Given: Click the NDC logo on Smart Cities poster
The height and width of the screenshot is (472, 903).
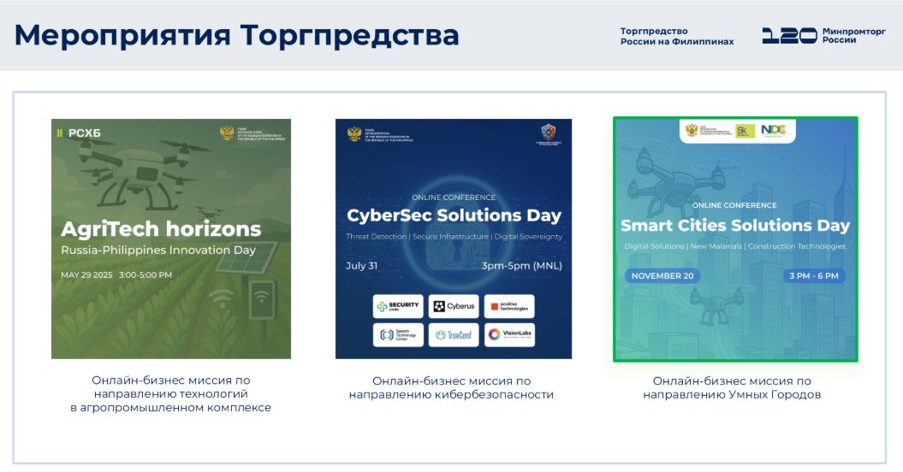Looking at the screenshot, I should coord(773,131).
